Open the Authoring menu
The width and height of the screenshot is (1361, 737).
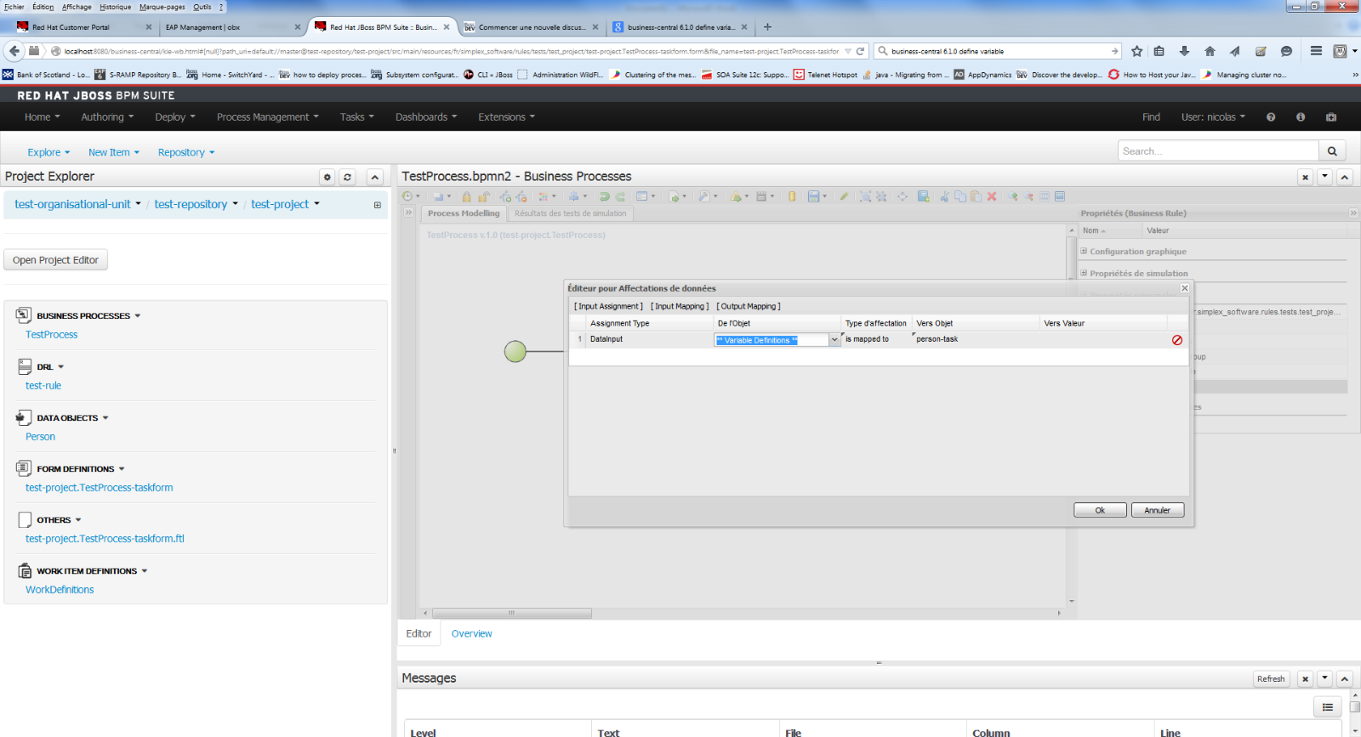click(x=107, y=117)
